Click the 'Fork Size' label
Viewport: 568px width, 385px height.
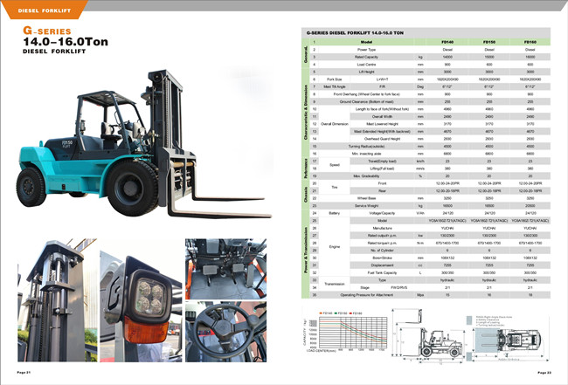[334, 79]
